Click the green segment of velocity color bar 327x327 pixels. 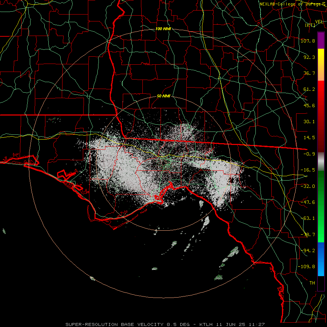click(x=321, y=206)
